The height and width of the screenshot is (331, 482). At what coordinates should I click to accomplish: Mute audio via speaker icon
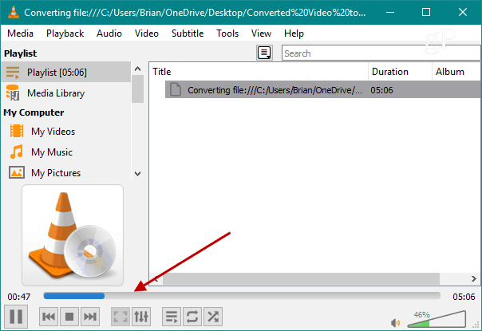click(x=395, y=323)
